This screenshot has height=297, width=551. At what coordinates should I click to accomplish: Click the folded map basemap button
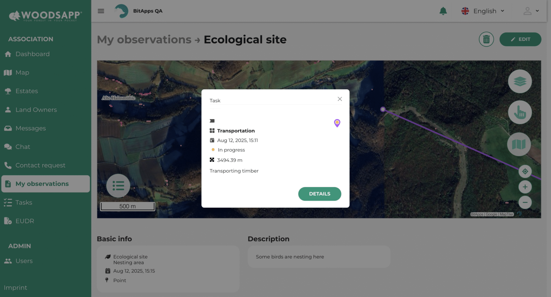(519, 144)
